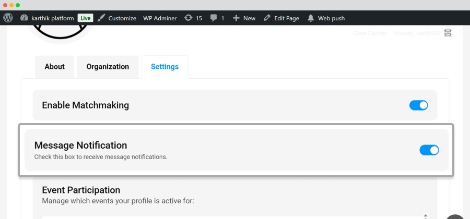470x219 pixels.
Task: Click the Live status badge
Action: click(86, 18)
